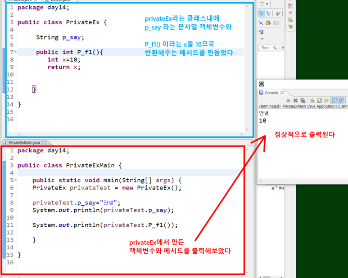This screenshot has width=348, height=278.
Task: Close the PrivateExMain.java tab
Action: [44, 142]
